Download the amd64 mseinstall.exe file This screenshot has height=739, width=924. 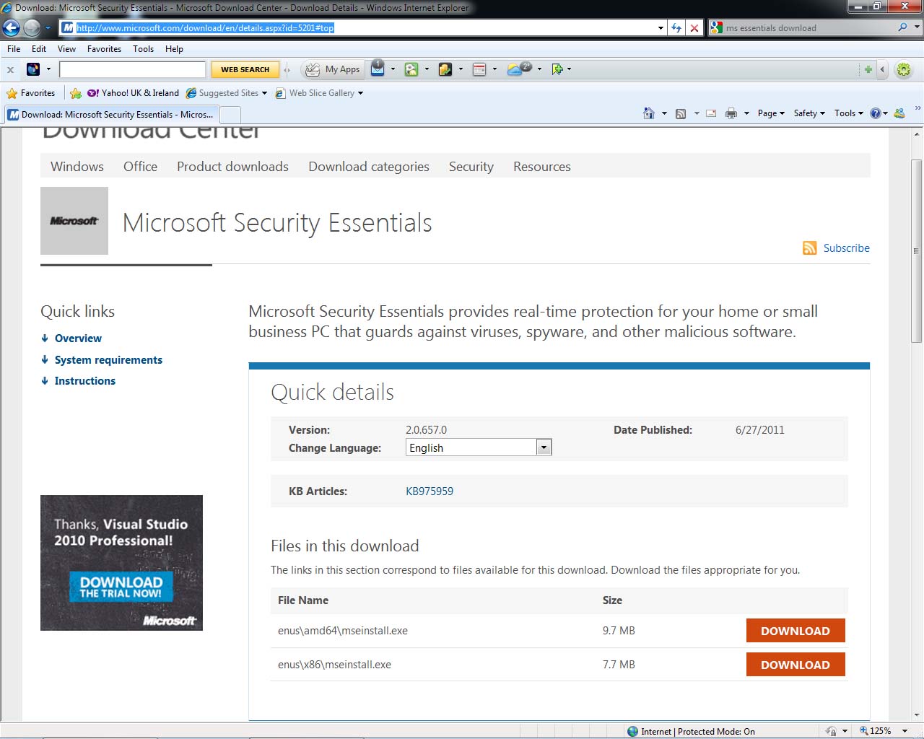point(796,631)
